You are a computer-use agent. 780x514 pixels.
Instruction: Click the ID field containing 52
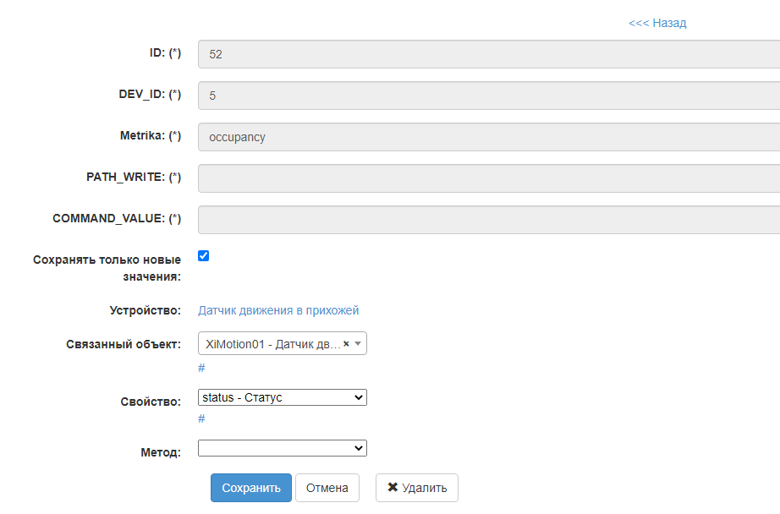click(489, 54)
